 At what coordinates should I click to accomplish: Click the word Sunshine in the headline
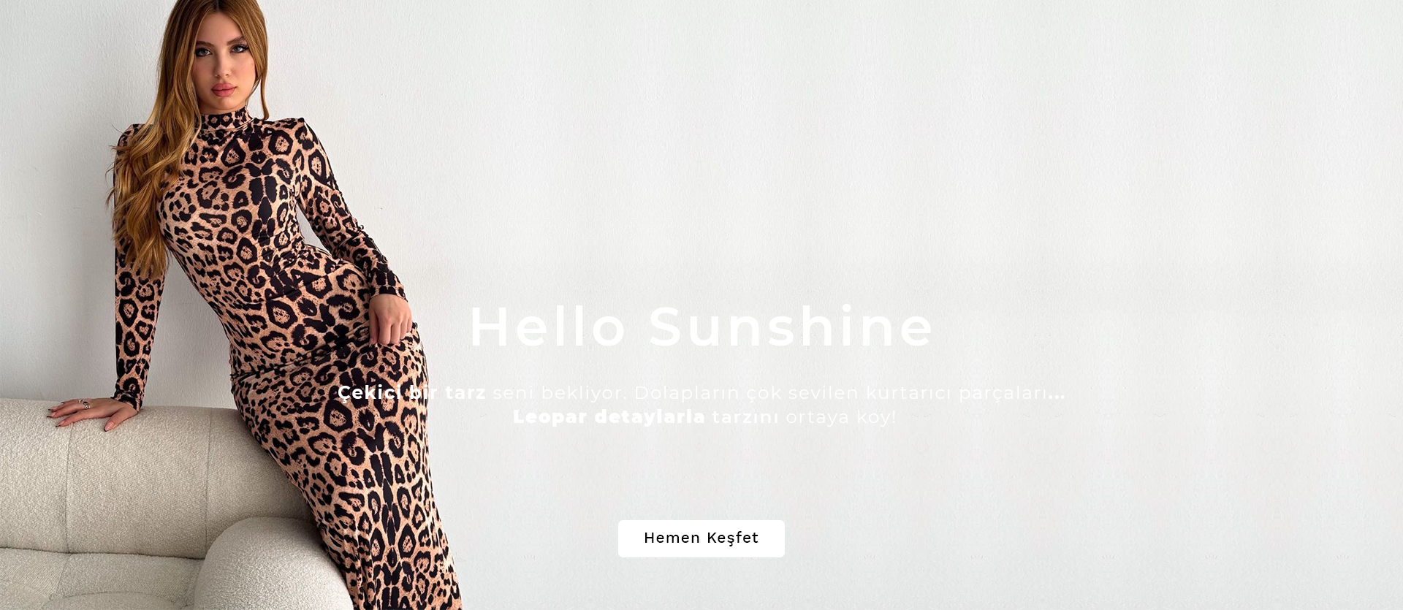coord(791,327)
